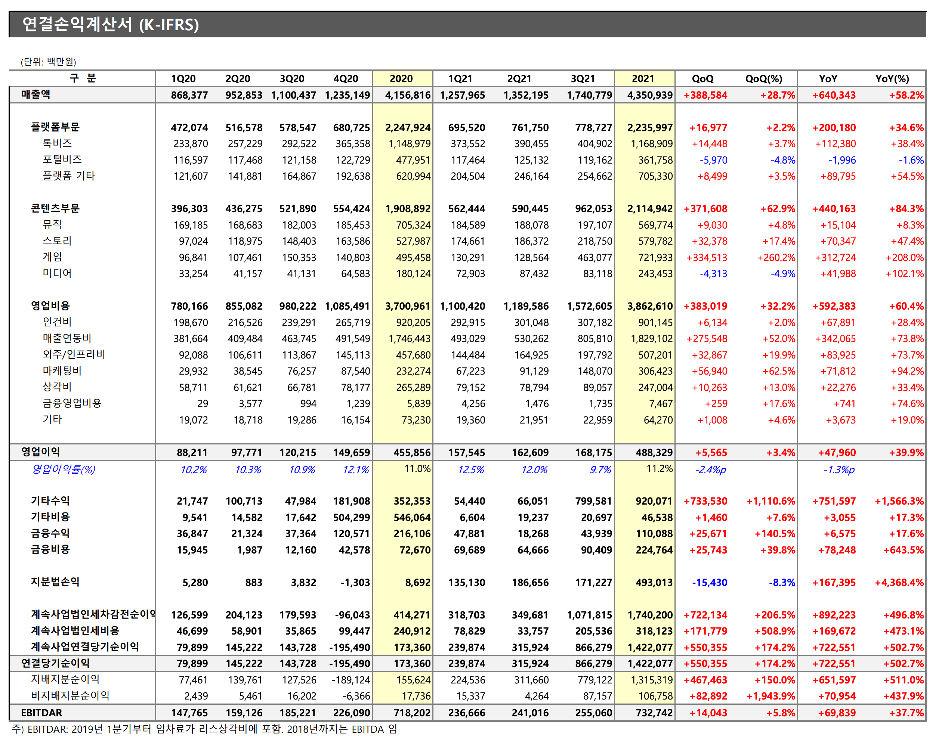Image resolution: width=945 pixels, height=738 pixels.
Task: Click the 구 분 header cell
Action: [x=82, y=78]
